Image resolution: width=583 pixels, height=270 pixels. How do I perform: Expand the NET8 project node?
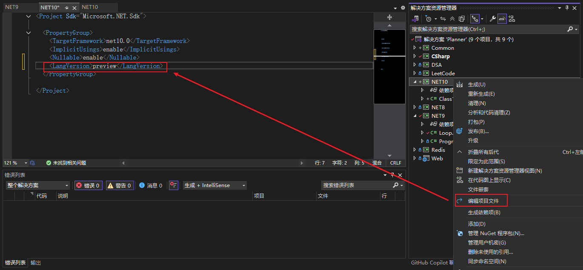(x=414, y=107)
